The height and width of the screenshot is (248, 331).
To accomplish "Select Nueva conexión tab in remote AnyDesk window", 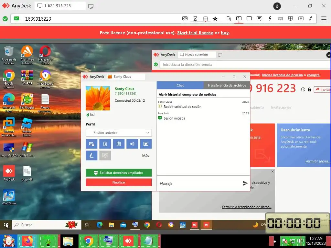I will pos(197,55).
